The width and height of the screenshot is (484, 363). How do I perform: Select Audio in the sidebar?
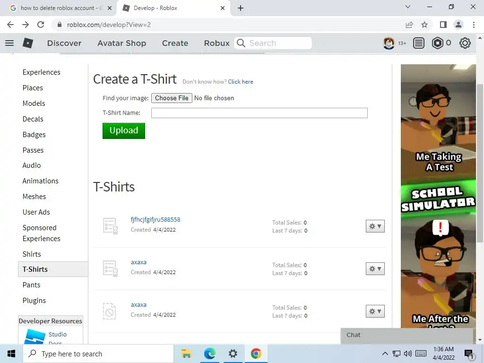coord(32,165)
